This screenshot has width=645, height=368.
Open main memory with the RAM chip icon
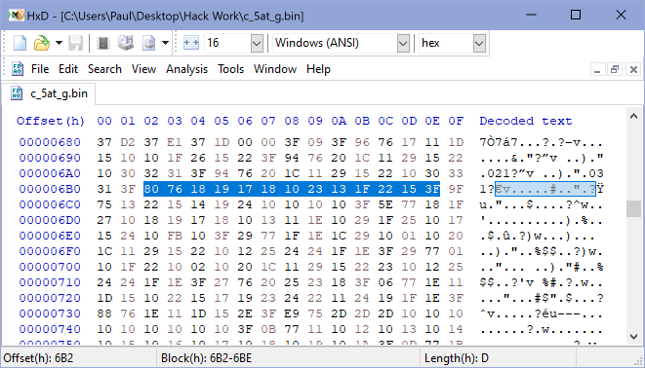[x=103, y=43]
